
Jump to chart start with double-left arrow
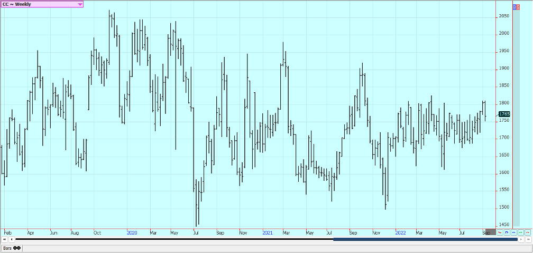4,239
